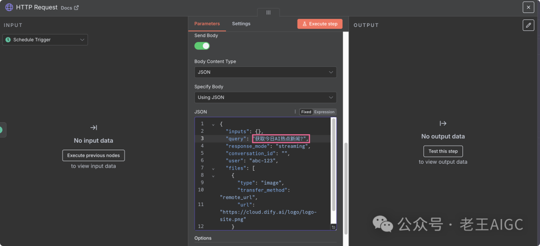Click the line number 12 in the gutter

(201, 227)
